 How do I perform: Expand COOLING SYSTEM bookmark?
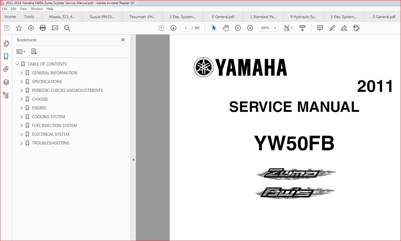coord(22,117)
